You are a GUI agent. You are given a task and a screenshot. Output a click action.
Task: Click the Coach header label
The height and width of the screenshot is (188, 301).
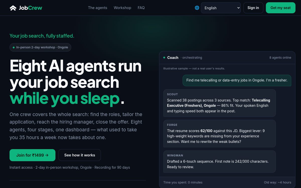coord(173,58)
